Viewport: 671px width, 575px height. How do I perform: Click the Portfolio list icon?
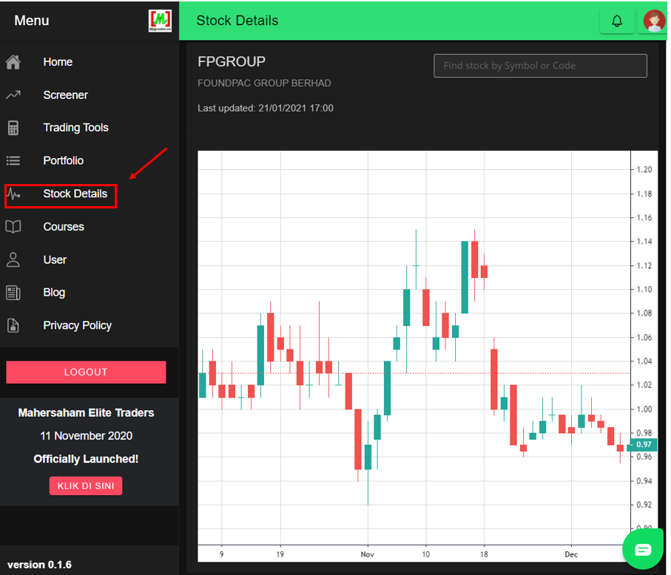(x=13, y=160)
